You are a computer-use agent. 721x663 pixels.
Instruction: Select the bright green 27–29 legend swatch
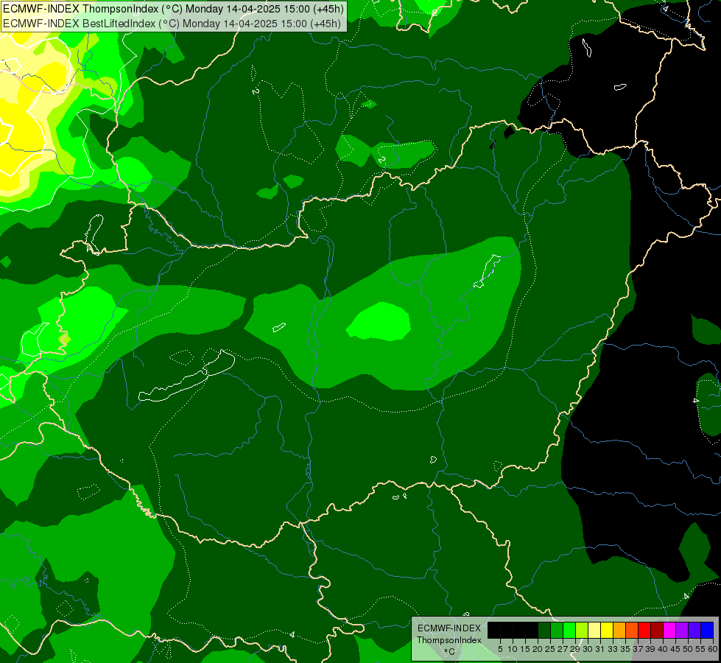[569, 630]
